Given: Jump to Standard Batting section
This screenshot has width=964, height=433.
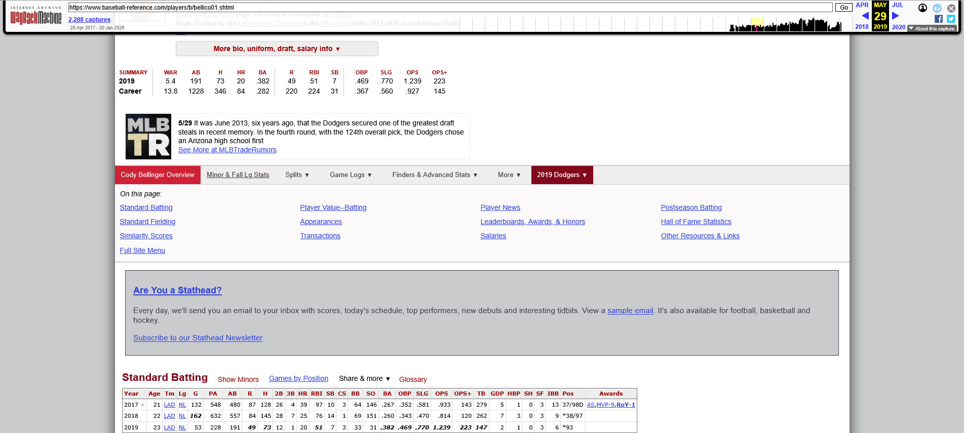Looking at the screenshot, I should point(146,207).
